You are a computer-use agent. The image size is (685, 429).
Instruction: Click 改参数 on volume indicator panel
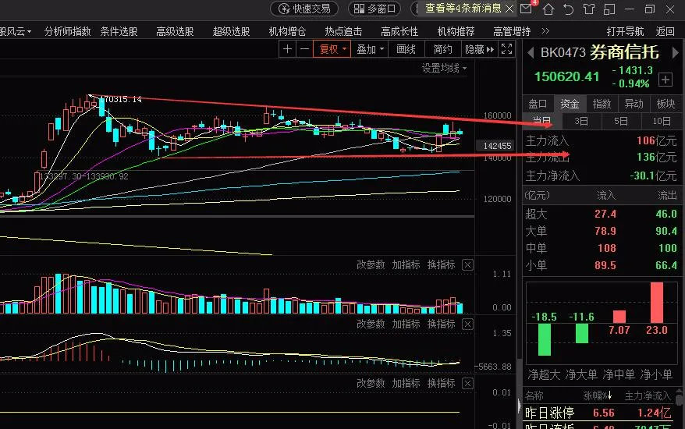(x=371, y=264)
